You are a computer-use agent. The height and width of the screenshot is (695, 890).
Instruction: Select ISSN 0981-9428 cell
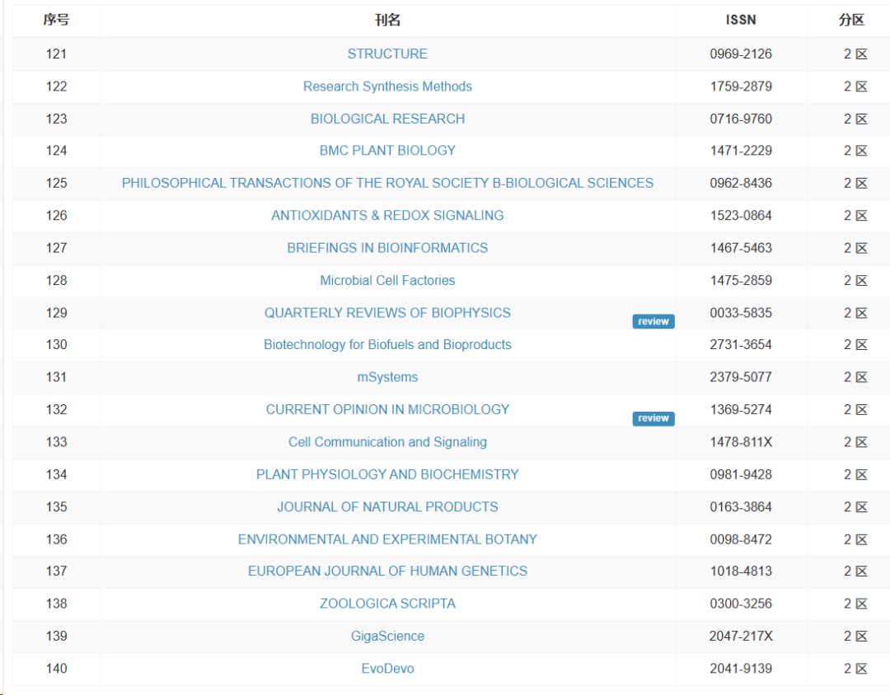pyautogui.click(x=741, y=474)
